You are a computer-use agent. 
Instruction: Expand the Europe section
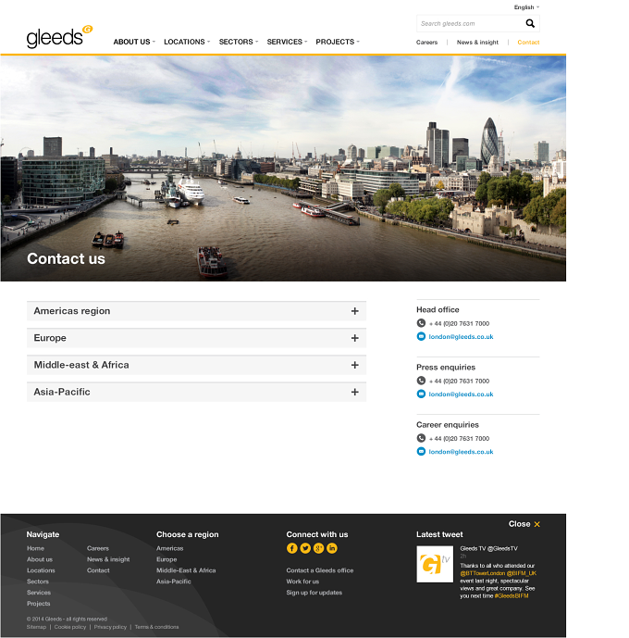click(x=197, y=338)
